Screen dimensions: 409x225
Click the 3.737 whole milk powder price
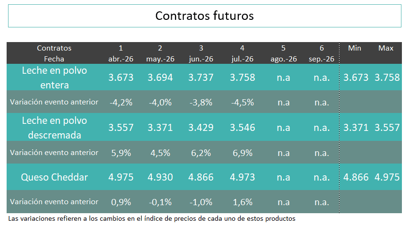pyautogui.click(x=201, y=78)
